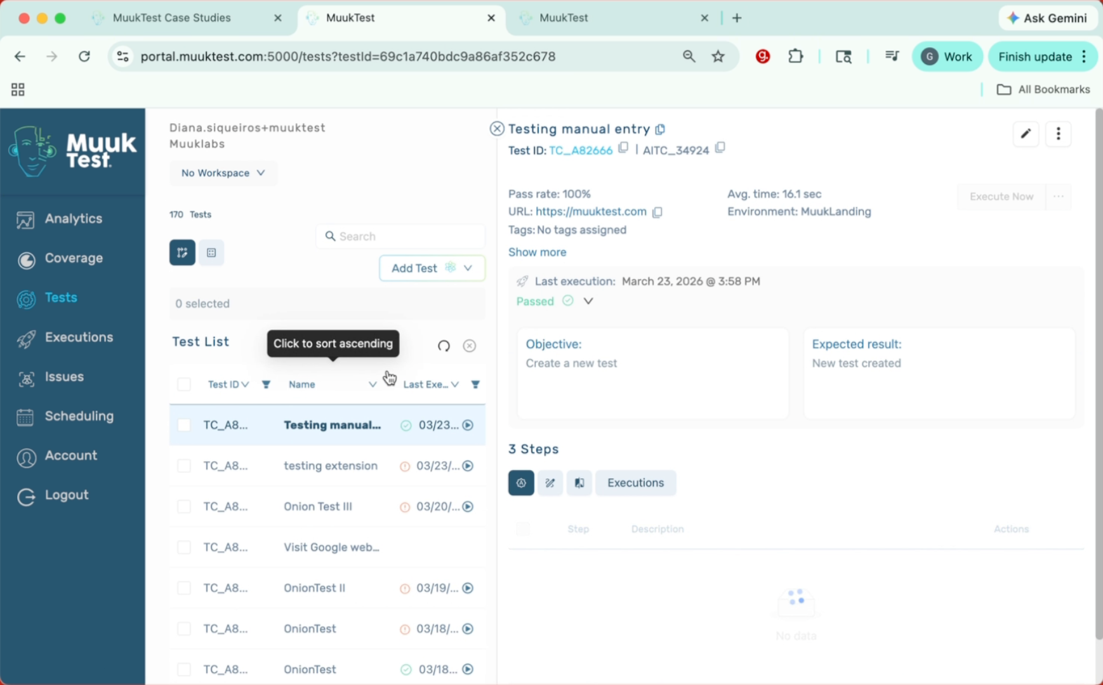Open the Chrome apps grid
This screenshot has width=1103, height=685.
point(18,89)
